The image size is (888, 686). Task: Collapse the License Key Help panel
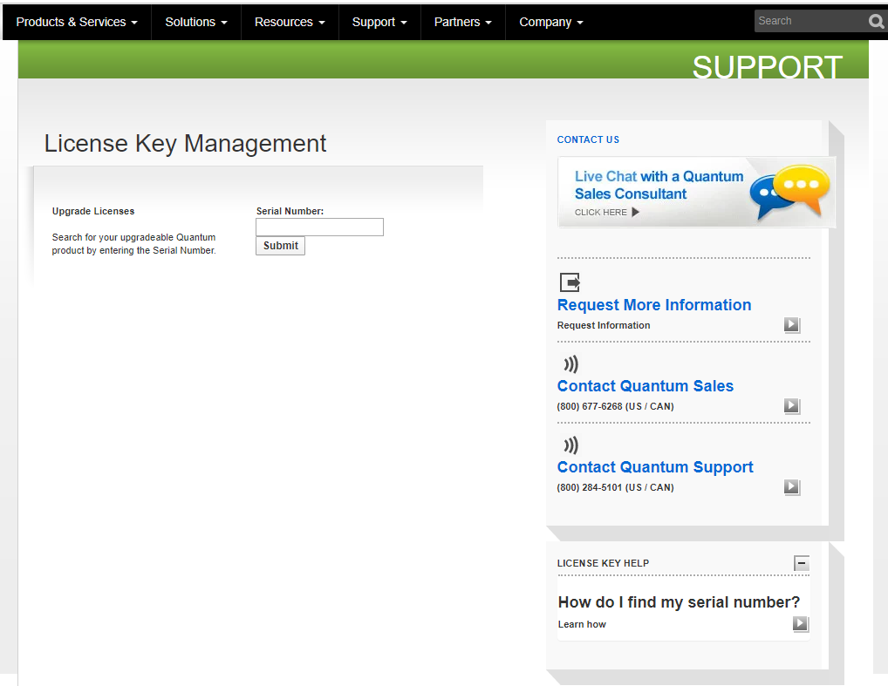tap(802, 563)
